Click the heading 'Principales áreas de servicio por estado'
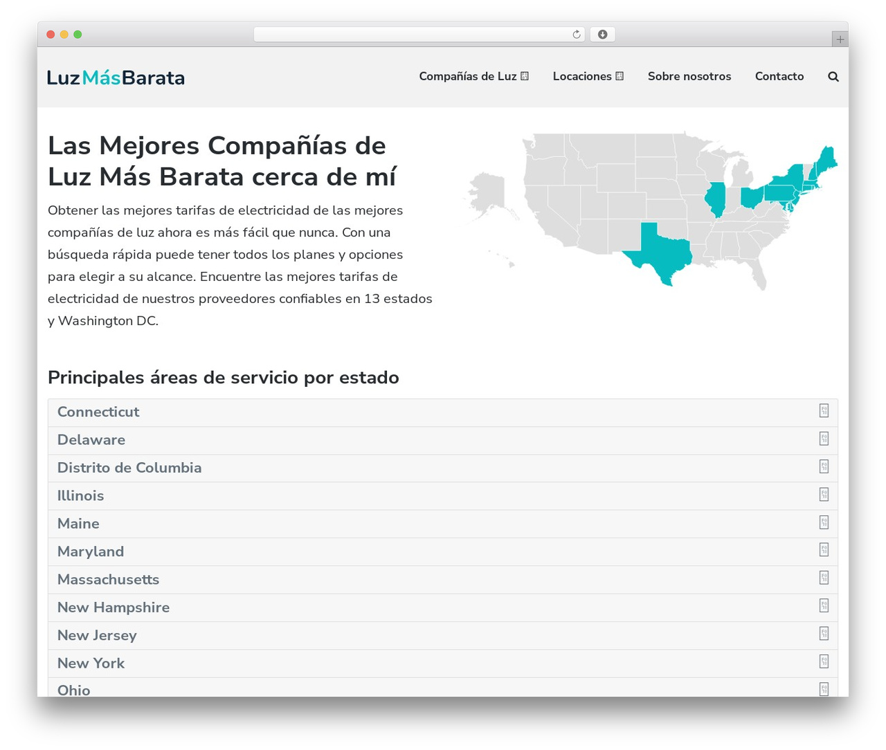 tap(224, 378)
